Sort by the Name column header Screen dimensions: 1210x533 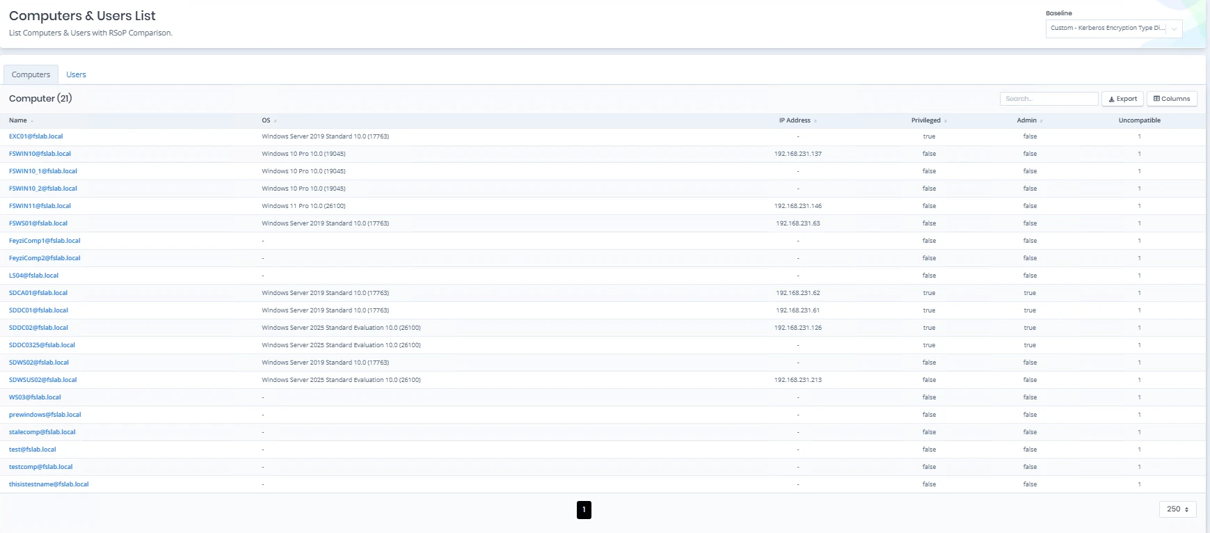21,120
